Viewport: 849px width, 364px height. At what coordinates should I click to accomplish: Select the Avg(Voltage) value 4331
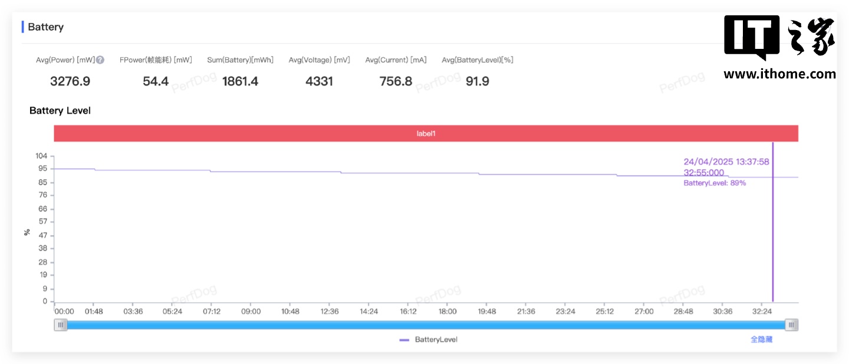point(319,81)
